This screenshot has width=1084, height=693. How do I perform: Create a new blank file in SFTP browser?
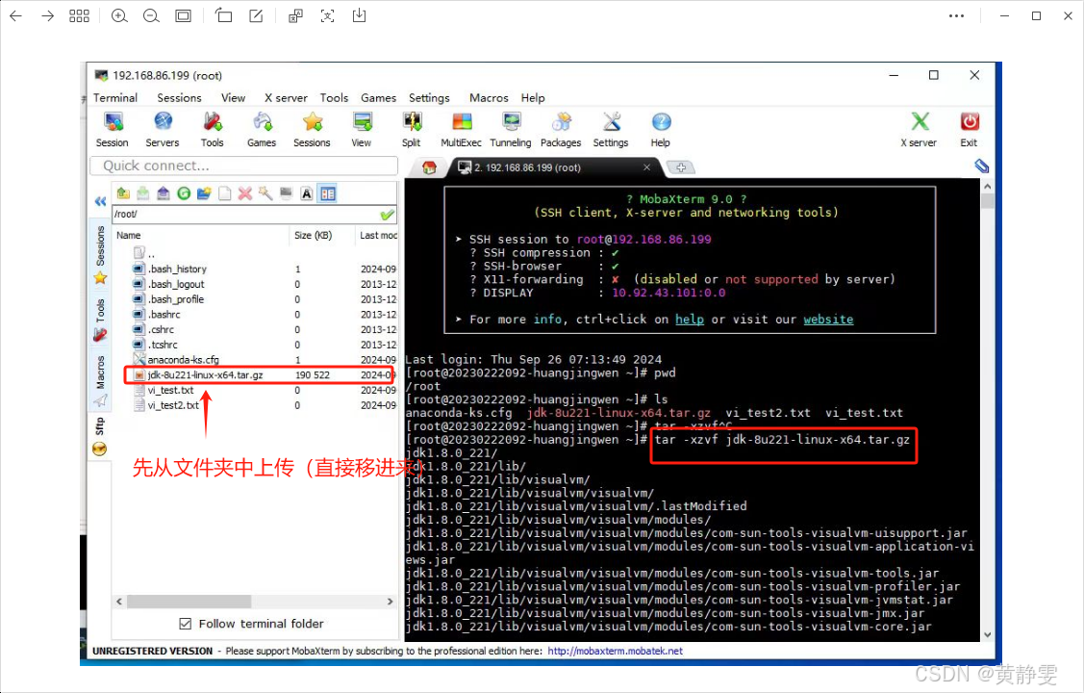click(x=225, y=193)
